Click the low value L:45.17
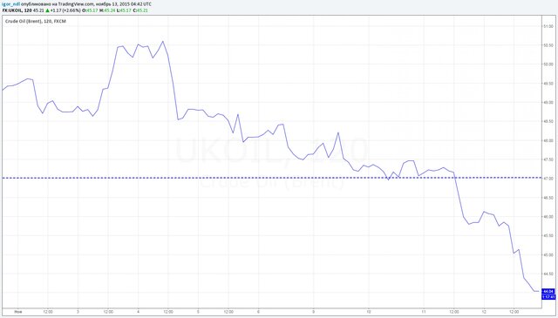The height and width of the screenshot is (318, 558). [x=124, y=10]
